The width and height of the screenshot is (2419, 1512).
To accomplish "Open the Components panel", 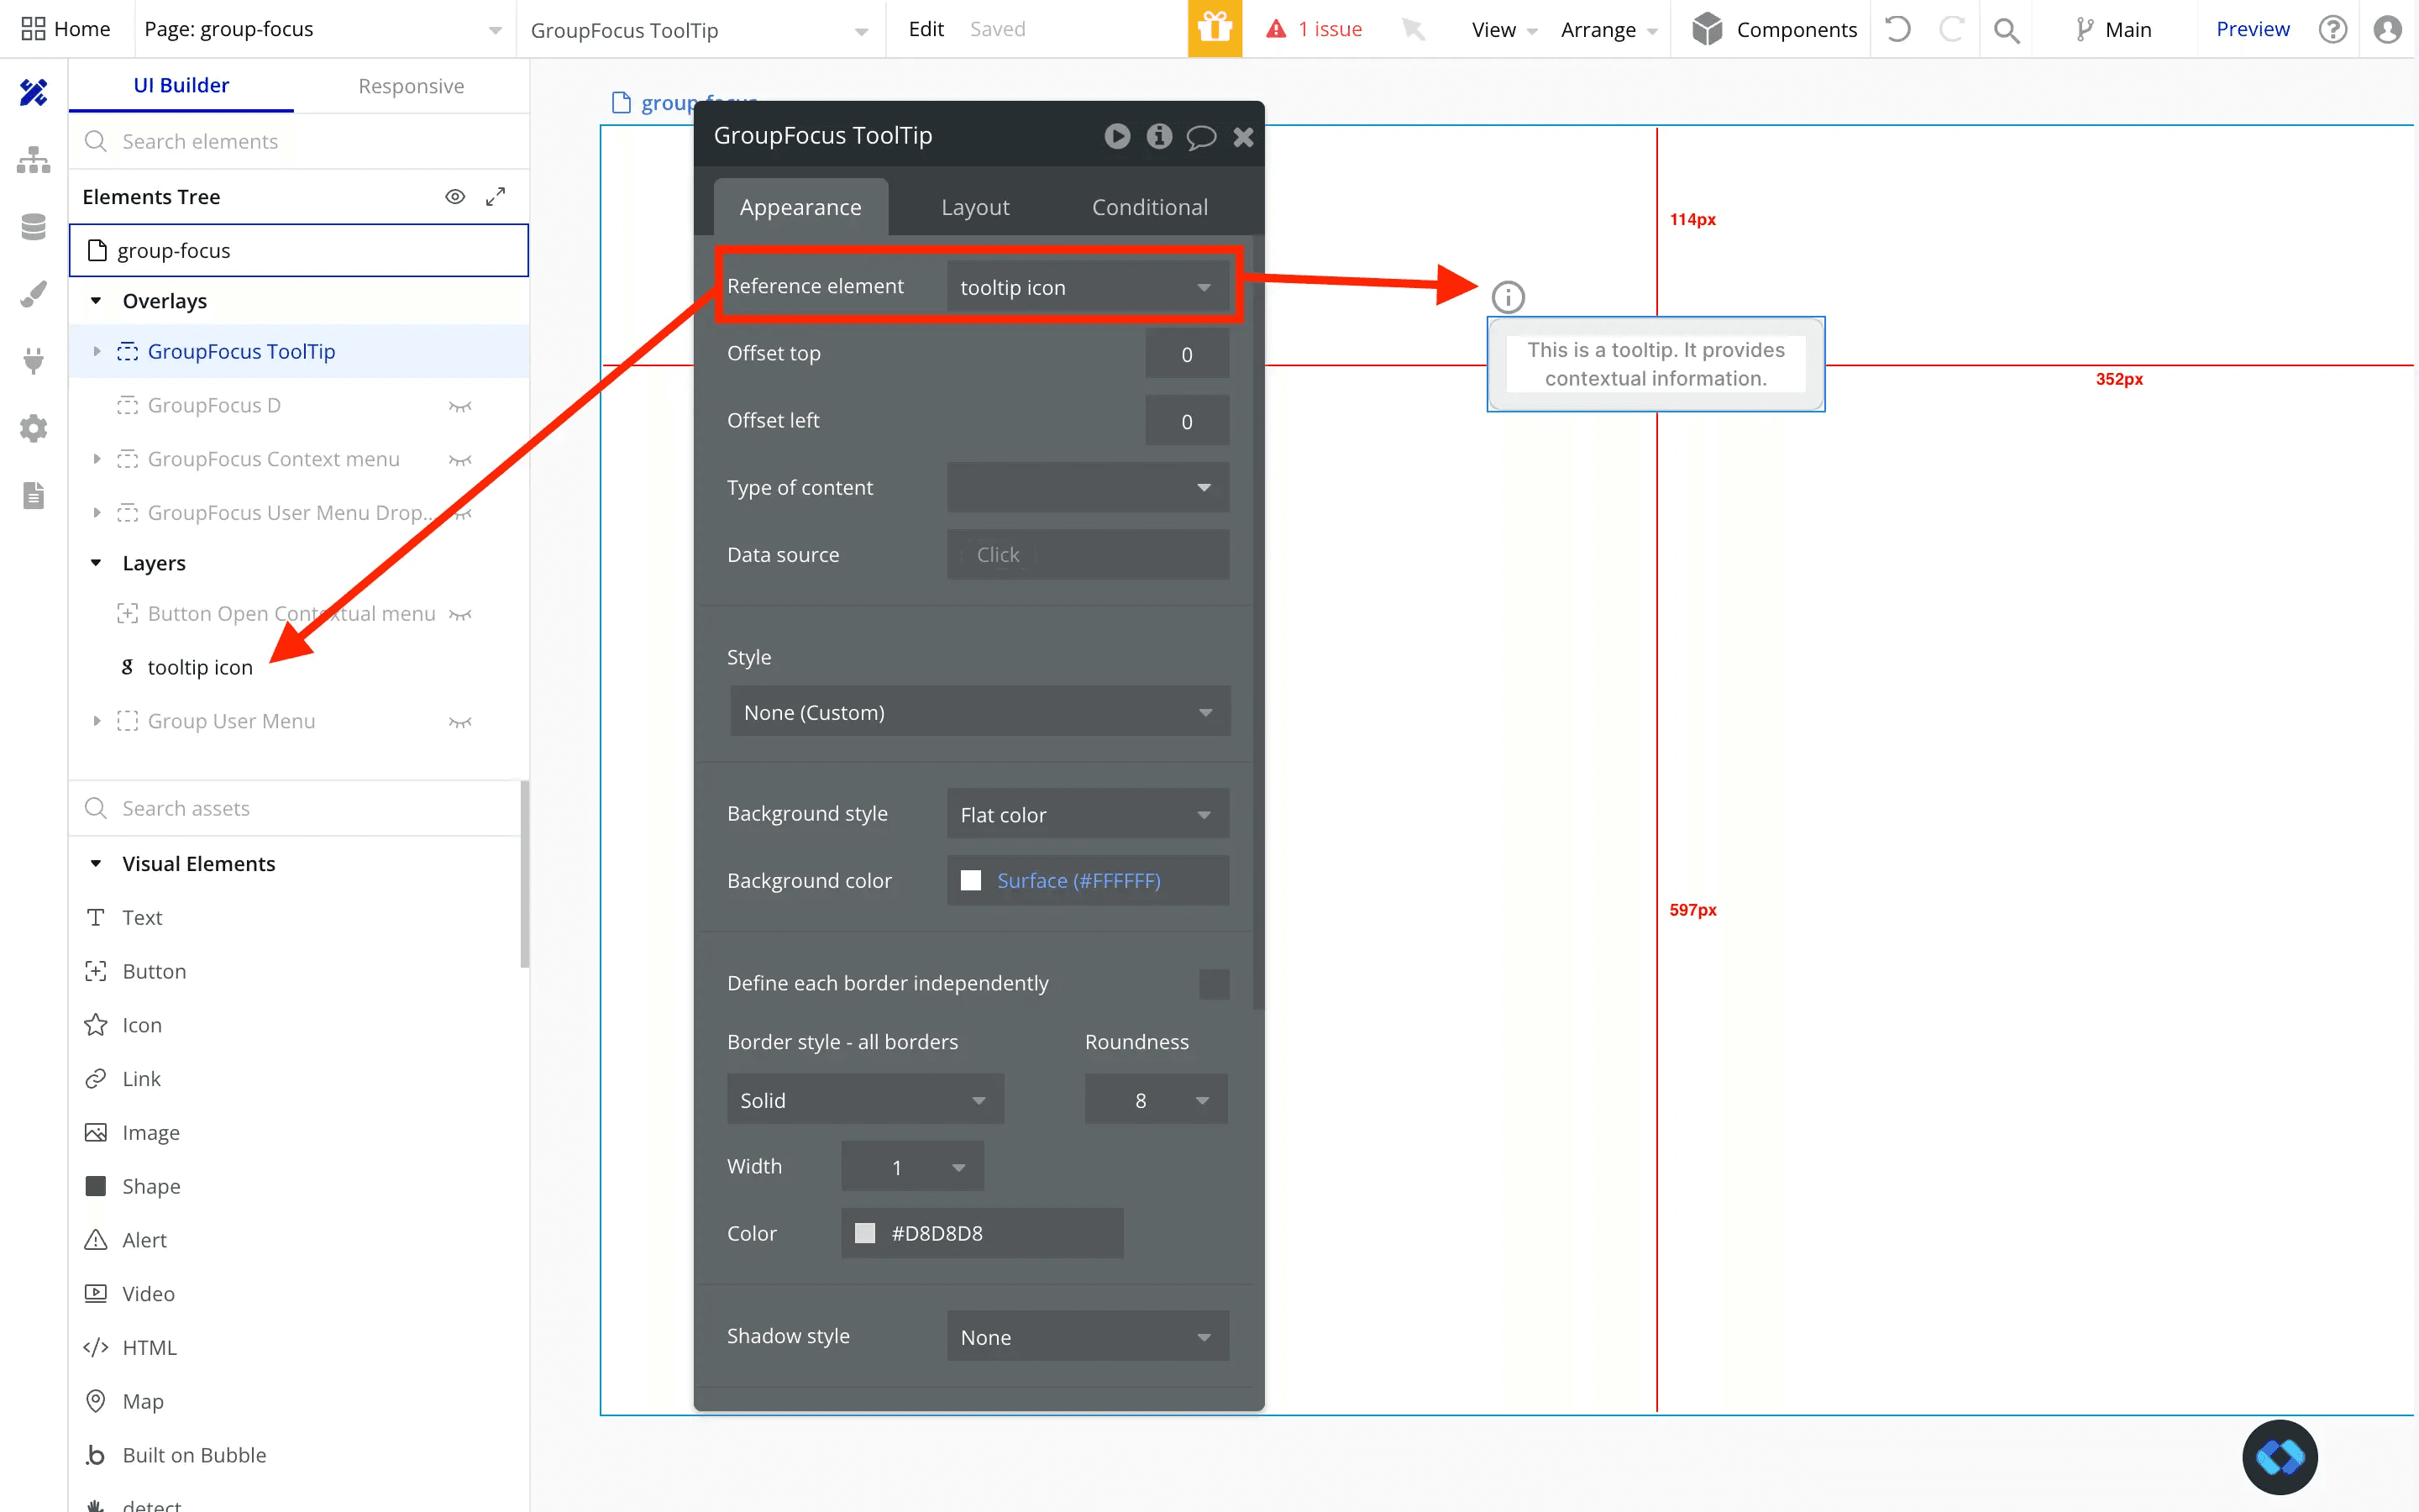I will (x=1774, y=29).
